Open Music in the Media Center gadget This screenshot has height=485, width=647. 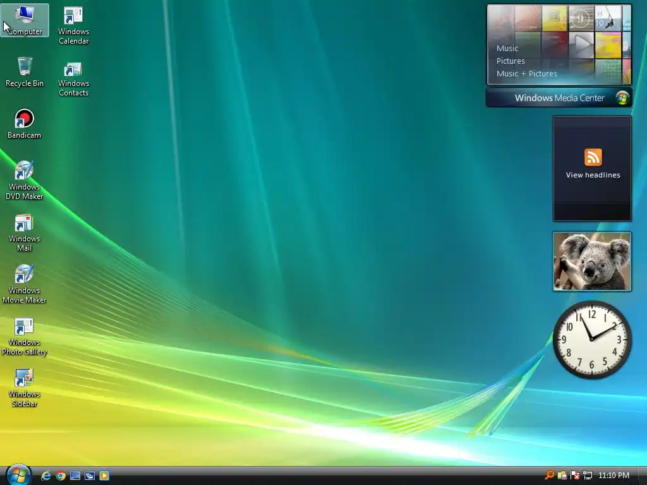point(507,48)
